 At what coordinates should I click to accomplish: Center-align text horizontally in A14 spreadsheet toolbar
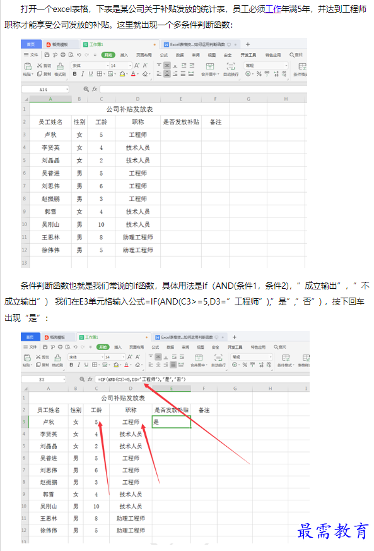pyautogui.click(x=167, y=74)
